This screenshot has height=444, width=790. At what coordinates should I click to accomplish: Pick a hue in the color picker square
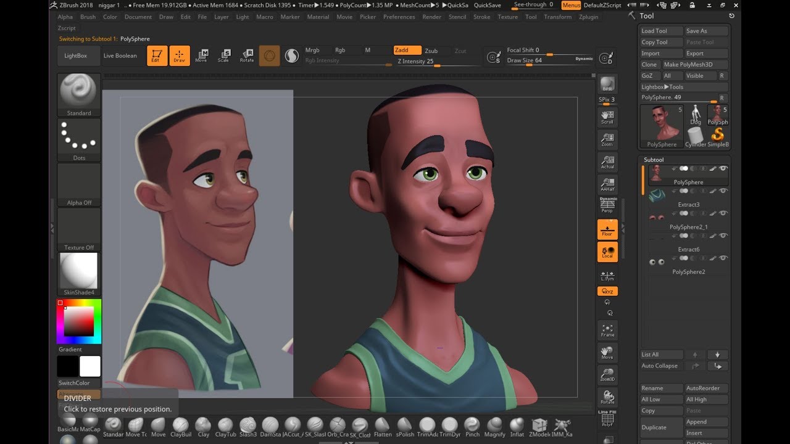[79, 321]
